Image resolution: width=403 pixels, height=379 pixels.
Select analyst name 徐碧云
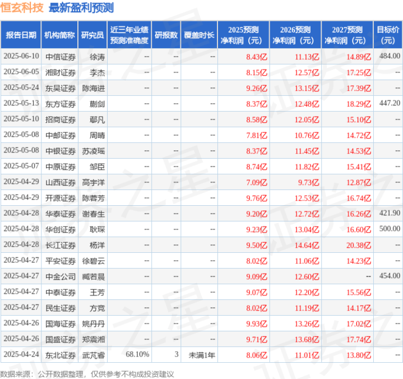coord(94,261)
